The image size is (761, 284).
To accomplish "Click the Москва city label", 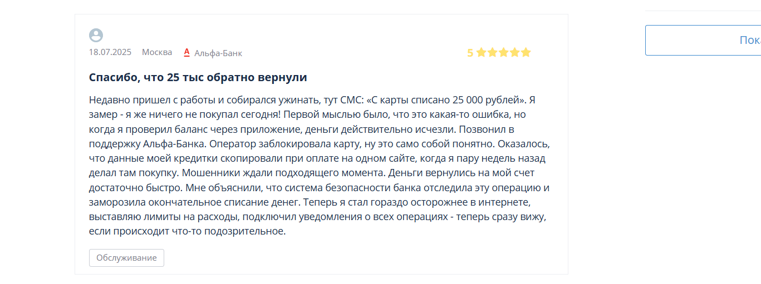I will 157,52.
